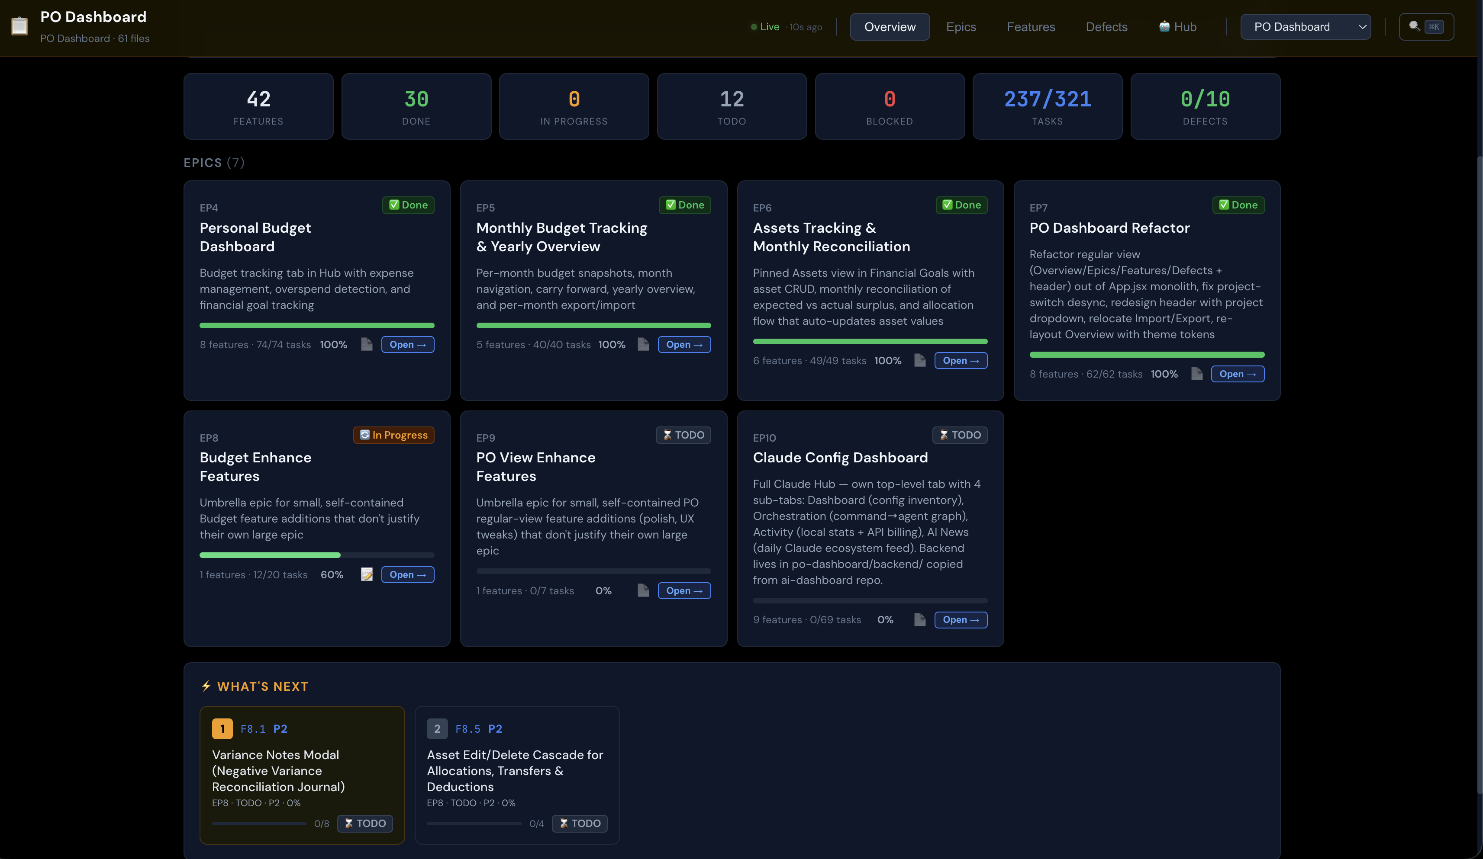The width and height of the screenshot is (1483, 859).
Task: Click the "9 features · 0/69 tasks" text
Action: 806,620
